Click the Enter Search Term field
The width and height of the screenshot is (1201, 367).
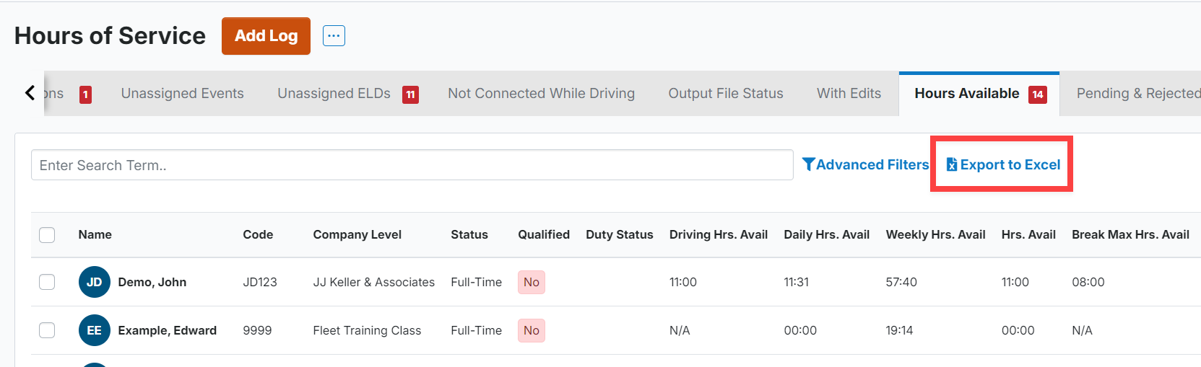(x=412, y=165)
